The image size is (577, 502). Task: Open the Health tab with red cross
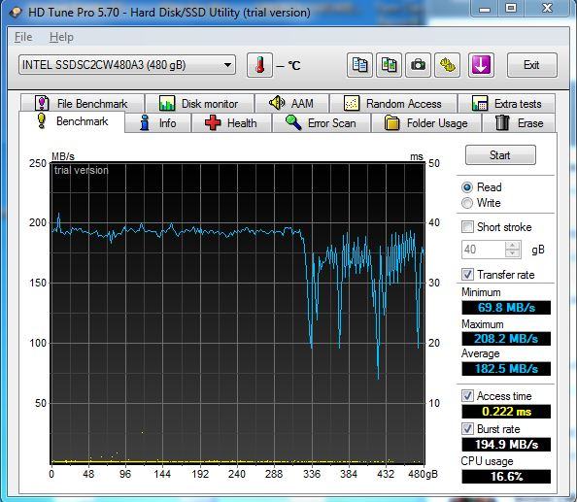coord(231,123)
